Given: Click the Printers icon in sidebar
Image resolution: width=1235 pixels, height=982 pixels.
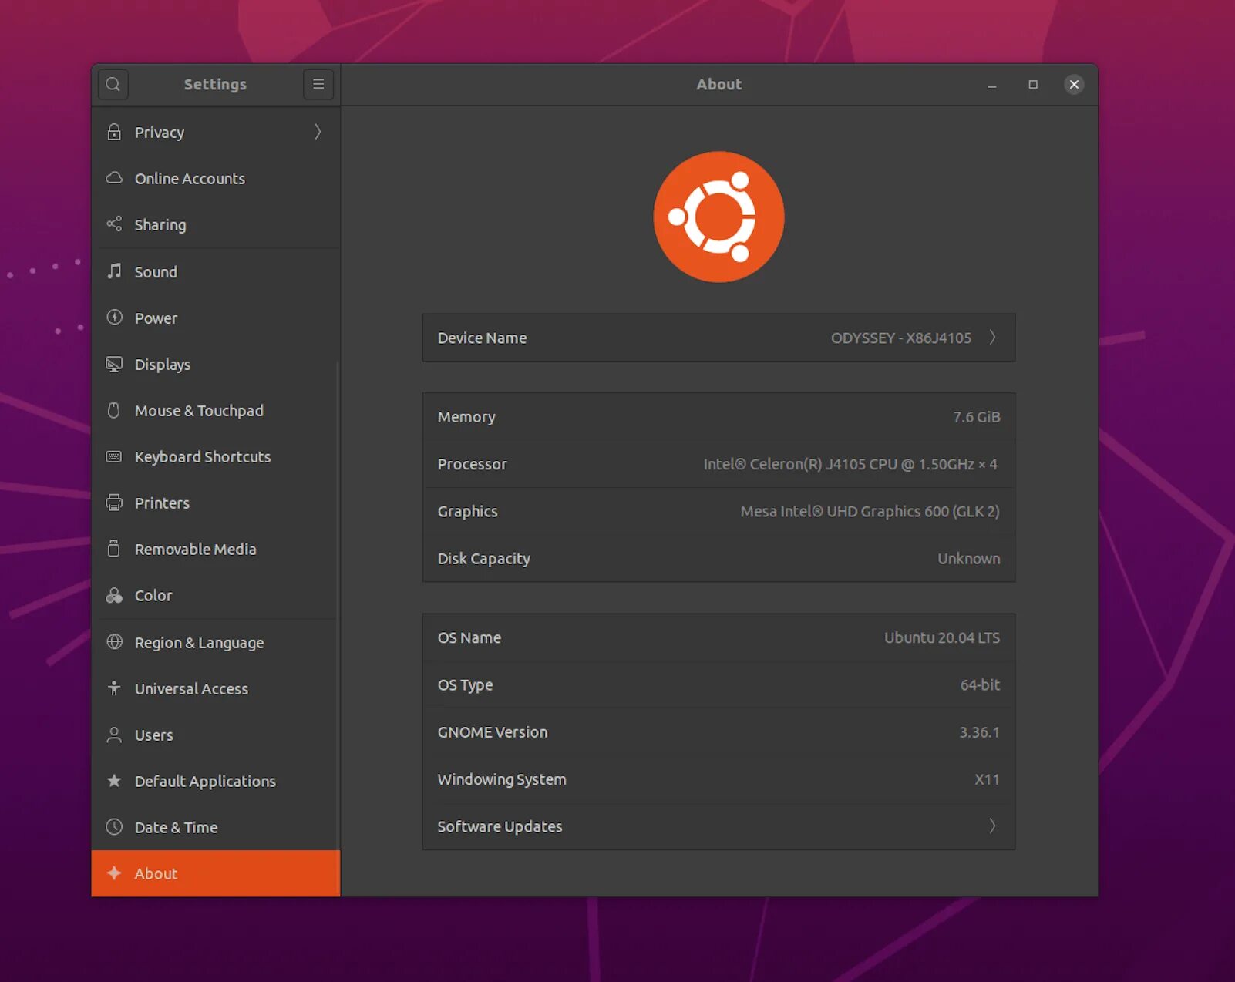Looking at the screenshot, I should [x=114, y=503].
